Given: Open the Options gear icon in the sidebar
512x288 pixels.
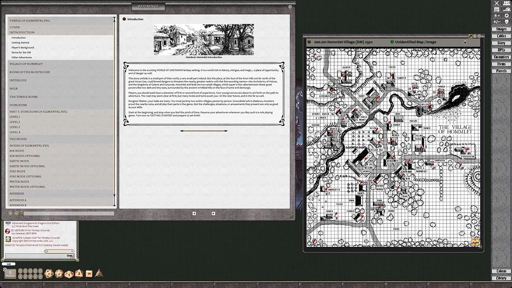Looking at the screenshot, I should click(507, 15).
